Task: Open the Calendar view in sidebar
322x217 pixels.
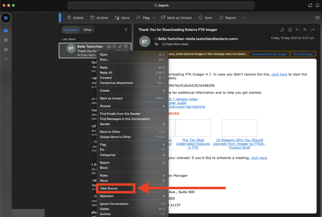Action: click(6, 40)
